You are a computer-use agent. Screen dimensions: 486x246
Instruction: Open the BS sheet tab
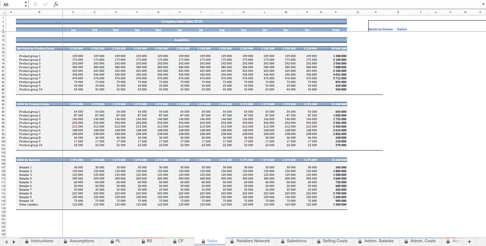tap(147, 241)
